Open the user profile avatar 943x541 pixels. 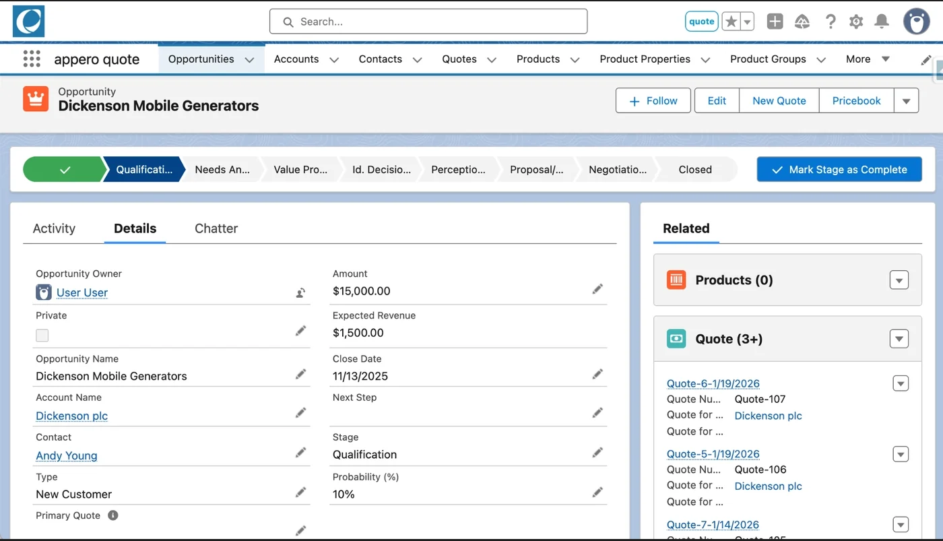[917, 22]
